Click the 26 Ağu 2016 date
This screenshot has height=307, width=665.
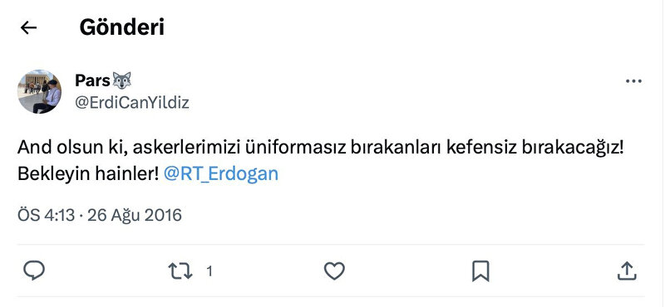pyautogui.click(x=135, y=215)
